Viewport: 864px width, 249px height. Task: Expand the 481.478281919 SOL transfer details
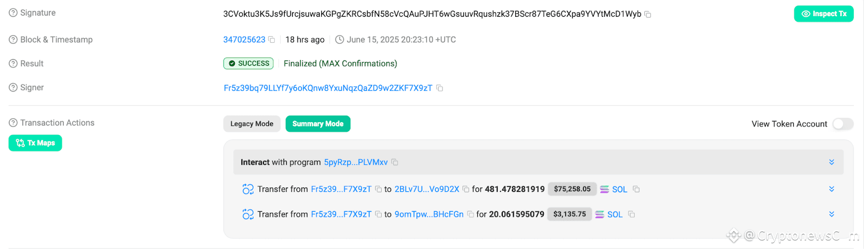pyautogui.click(x=832, y=189)
